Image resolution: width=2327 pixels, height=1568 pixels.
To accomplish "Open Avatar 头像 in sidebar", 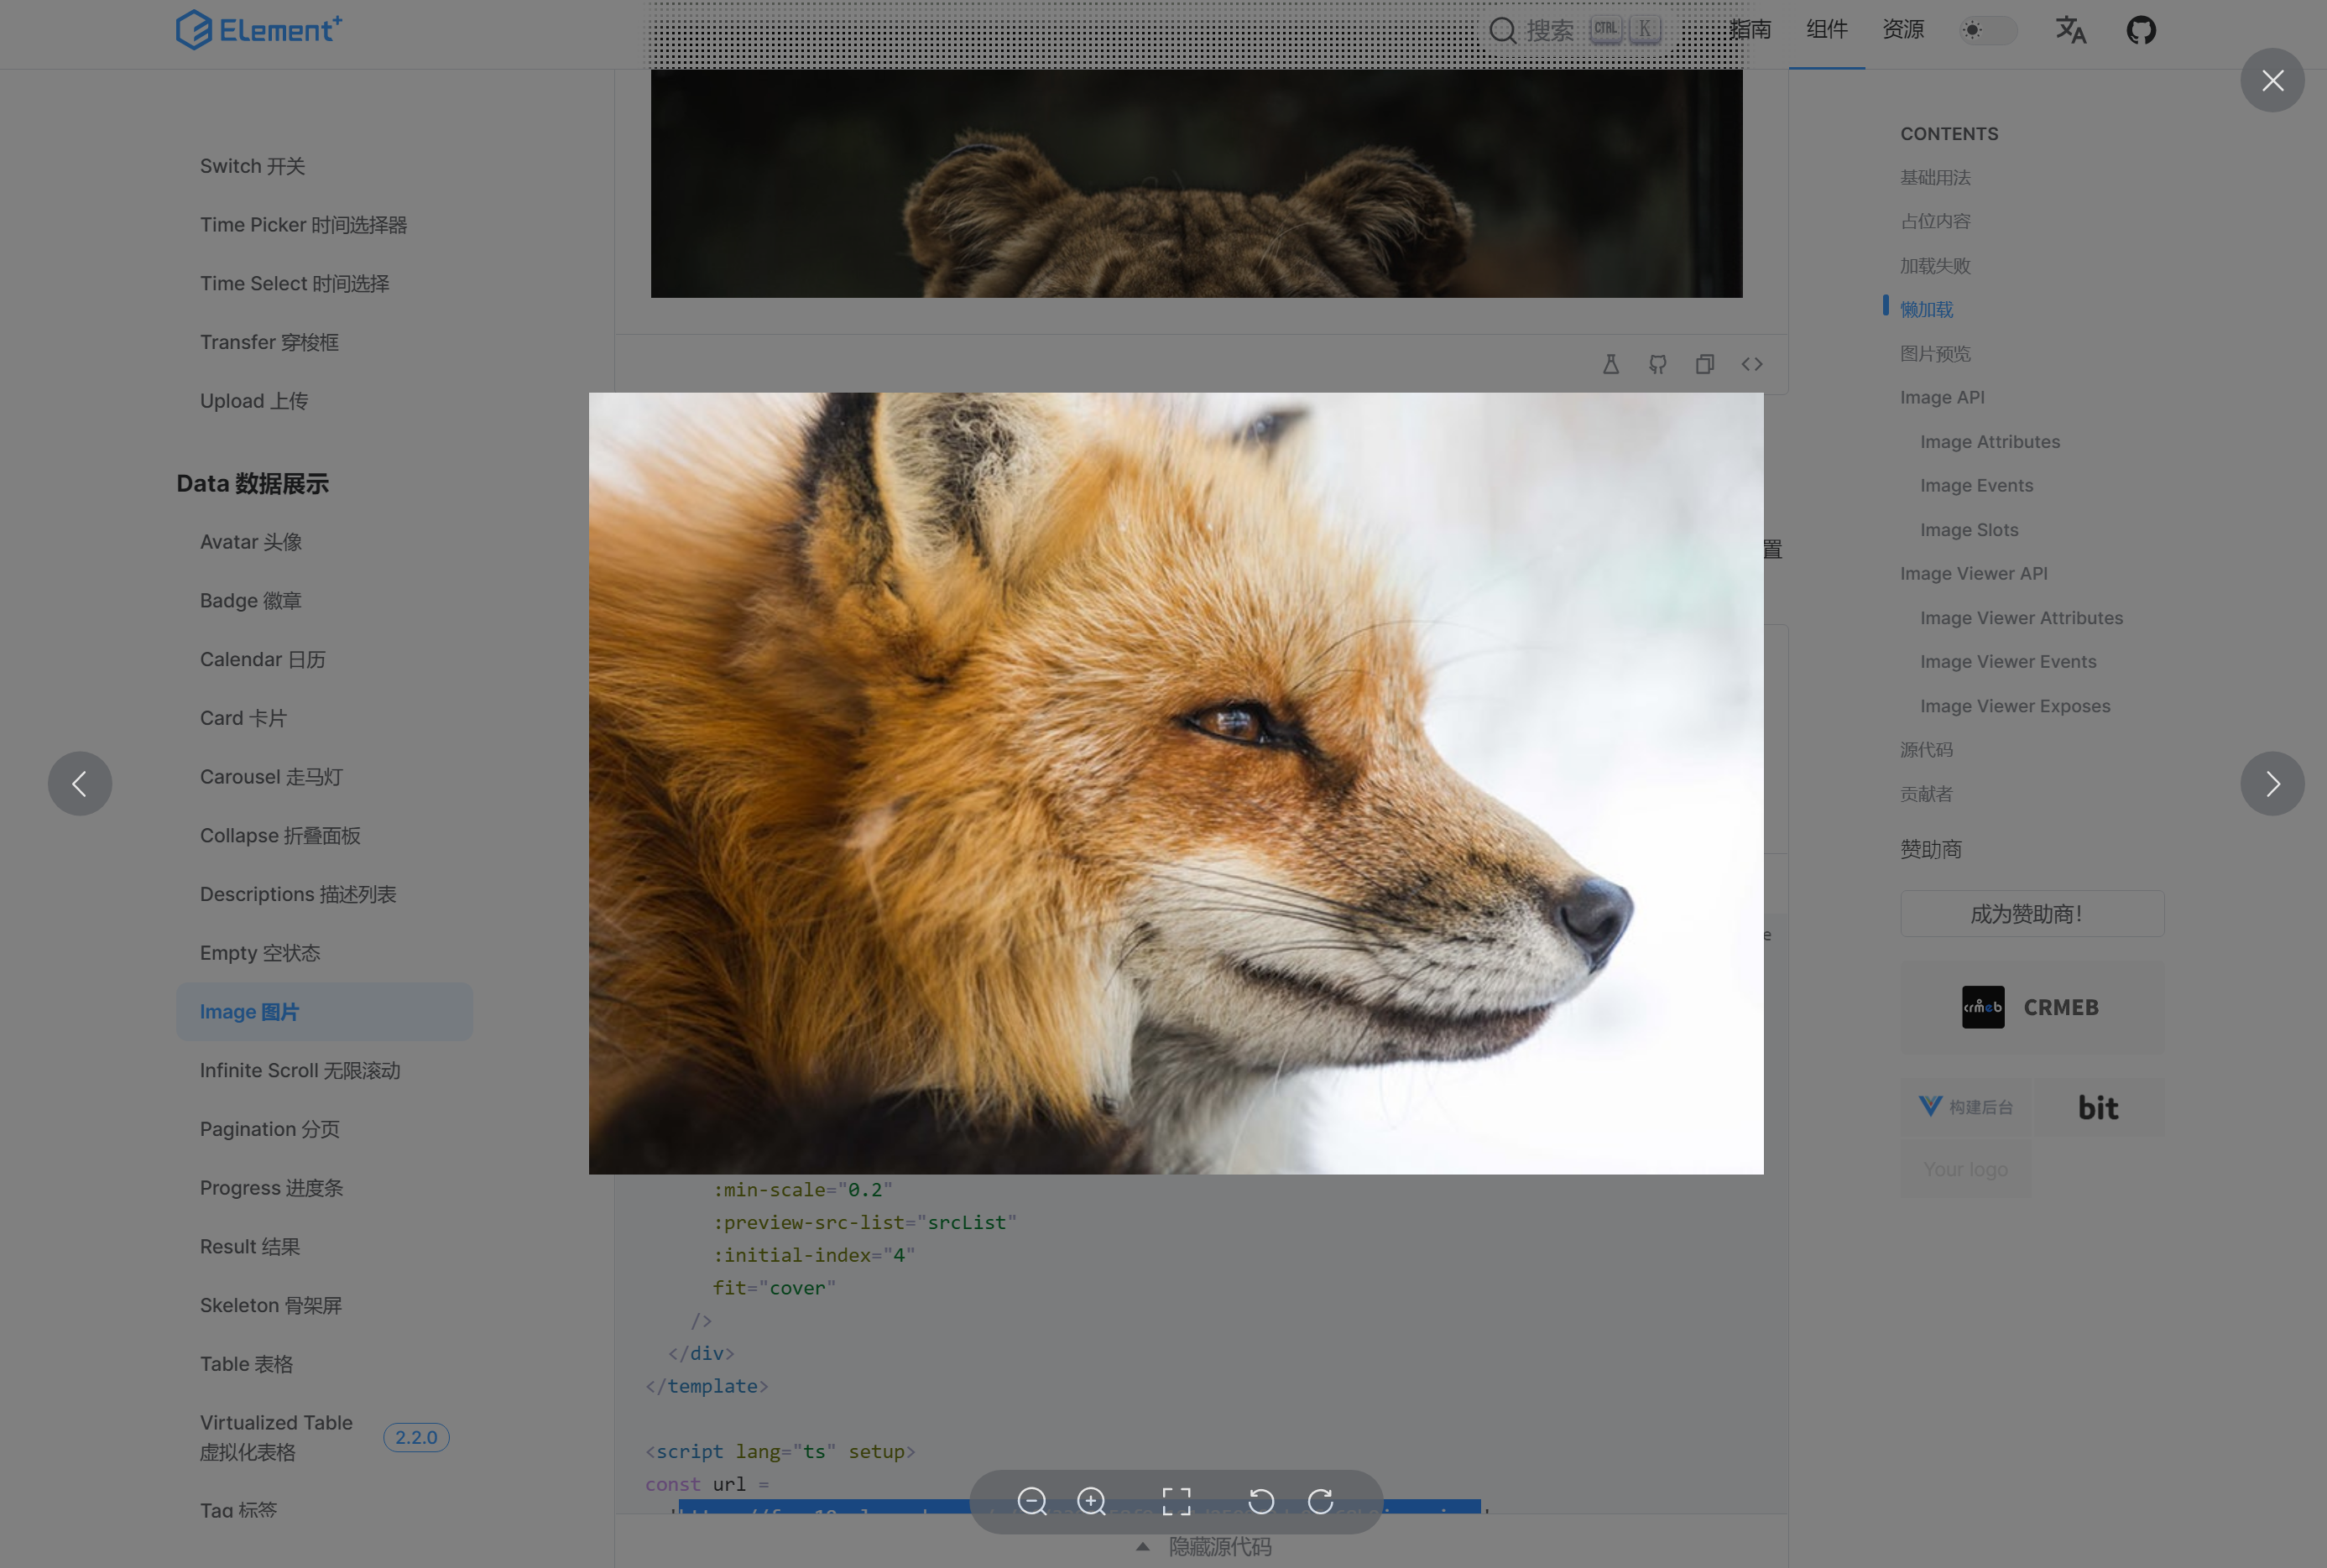I will coord(250,542).
